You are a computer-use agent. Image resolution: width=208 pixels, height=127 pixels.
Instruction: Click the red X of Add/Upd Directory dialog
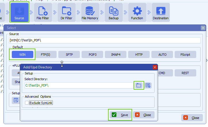pos(155,67)
